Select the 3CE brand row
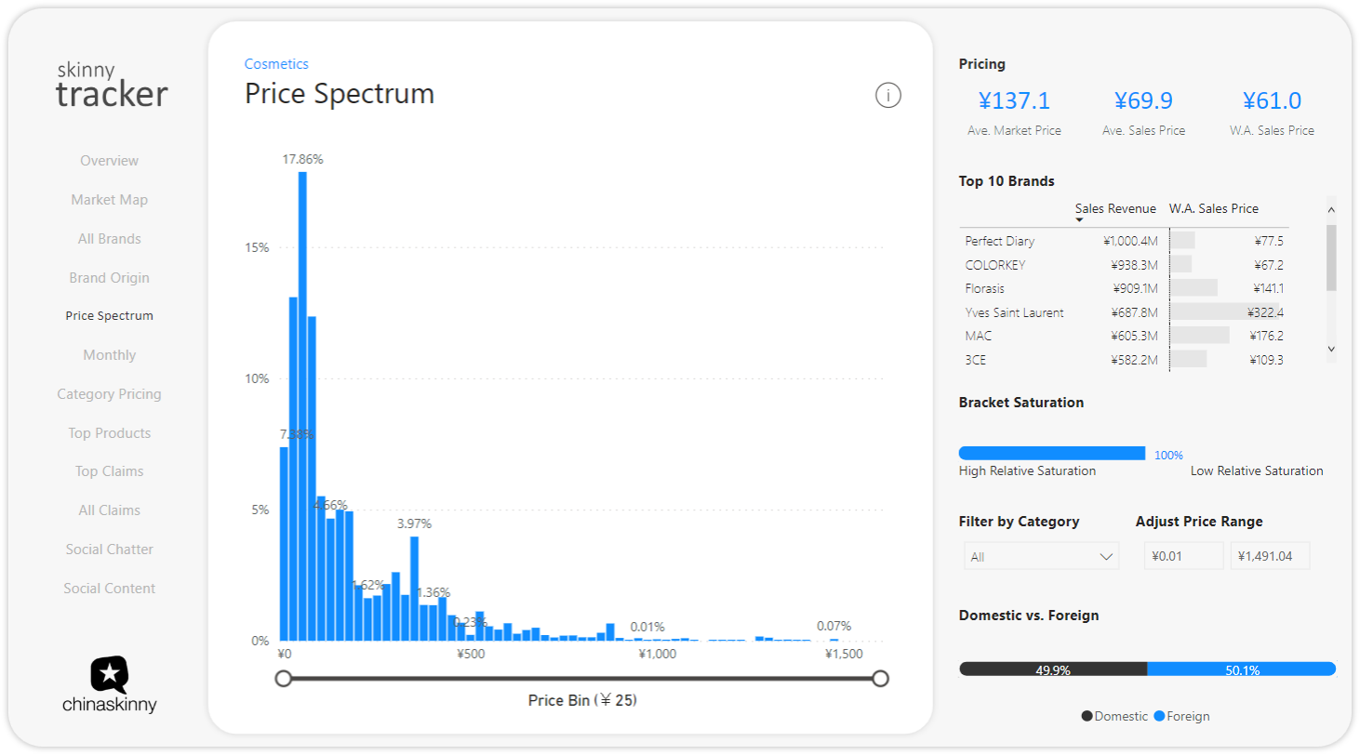This screenshot has width=1360, height=755. 1124,360
